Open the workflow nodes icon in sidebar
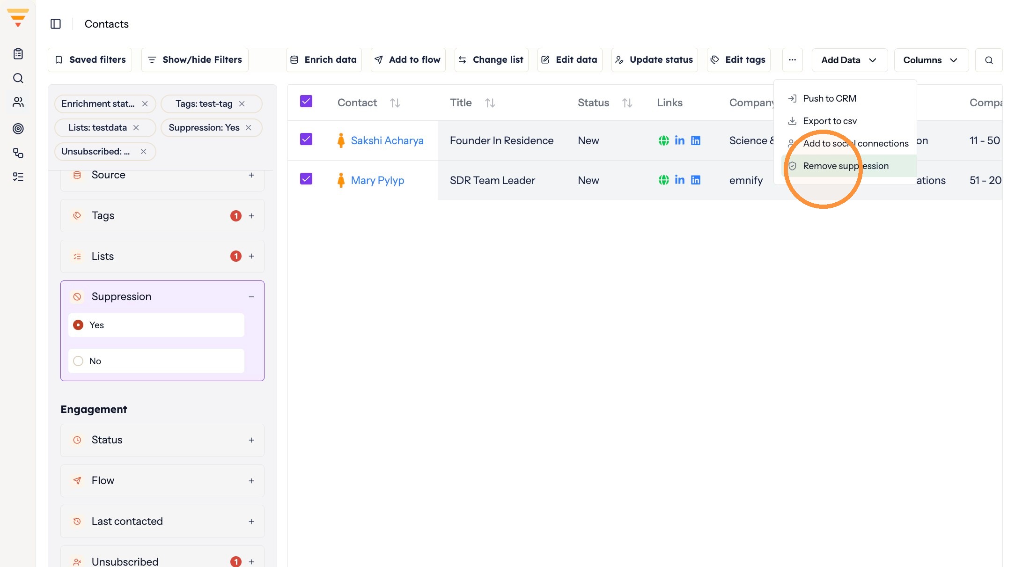Image resolution: width=1015 pixels, height=567 pixels. (18, 153)
